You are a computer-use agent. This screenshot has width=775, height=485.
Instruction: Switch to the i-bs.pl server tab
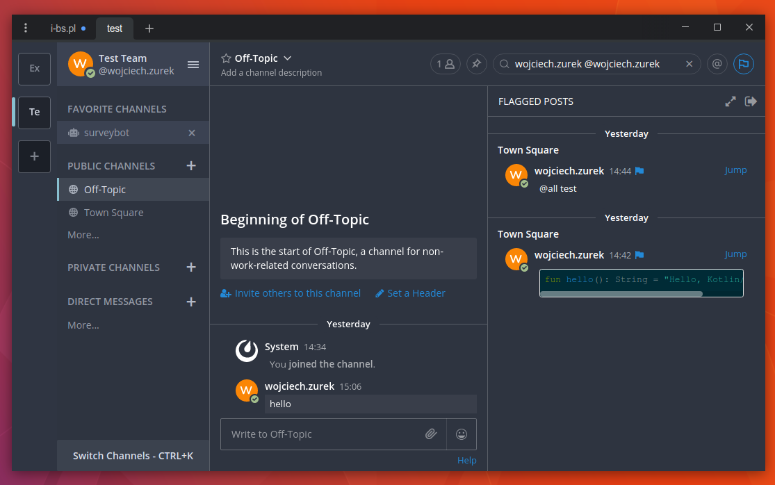[67, 28]
